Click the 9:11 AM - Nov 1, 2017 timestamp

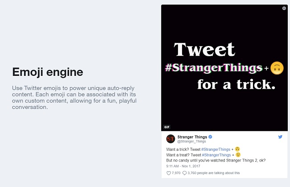[183, 166]
